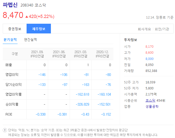This screenshot has height=138, width=175.
Task: Open the 생물공학 industry link
Action: coord(152,107)
